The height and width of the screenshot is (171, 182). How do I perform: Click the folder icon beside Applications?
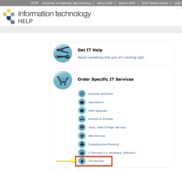coord(82,102)
